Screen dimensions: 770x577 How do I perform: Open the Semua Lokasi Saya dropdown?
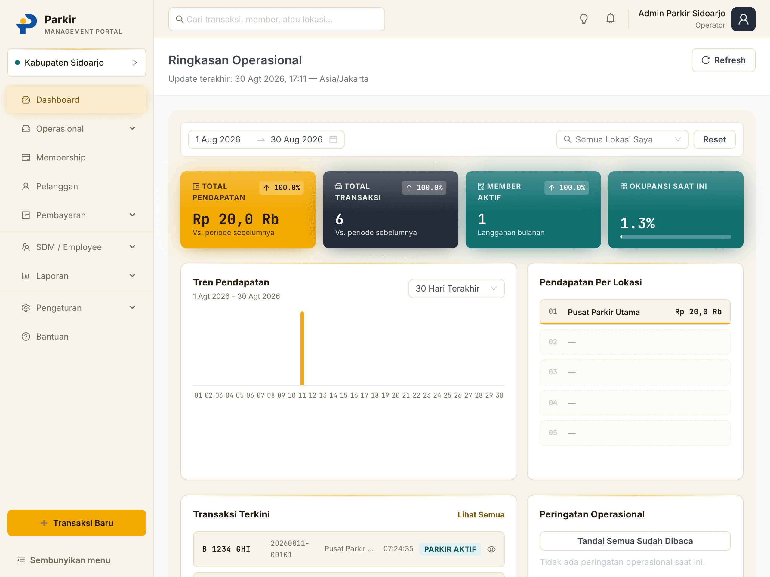[x=622, y=139]
